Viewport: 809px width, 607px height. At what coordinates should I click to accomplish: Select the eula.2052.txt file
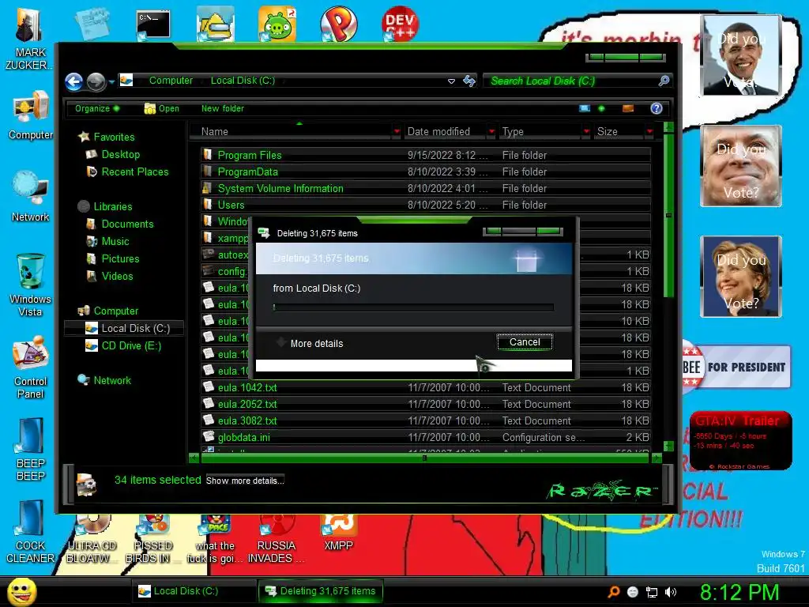(426, 404)
